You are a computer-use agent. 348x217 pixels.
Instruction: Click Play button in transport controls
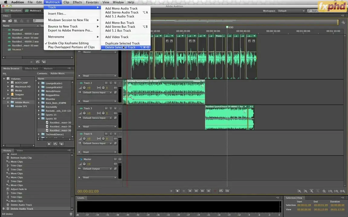[178, 191]
